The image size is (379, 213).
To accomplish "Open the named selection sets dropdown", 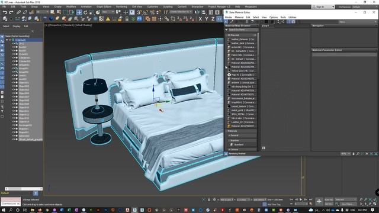I will pyautogui.click(x=181, y=12).
